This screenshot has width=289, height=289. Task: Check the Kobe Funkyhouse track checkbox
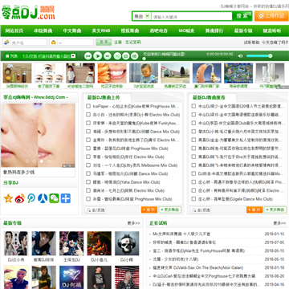88,123
